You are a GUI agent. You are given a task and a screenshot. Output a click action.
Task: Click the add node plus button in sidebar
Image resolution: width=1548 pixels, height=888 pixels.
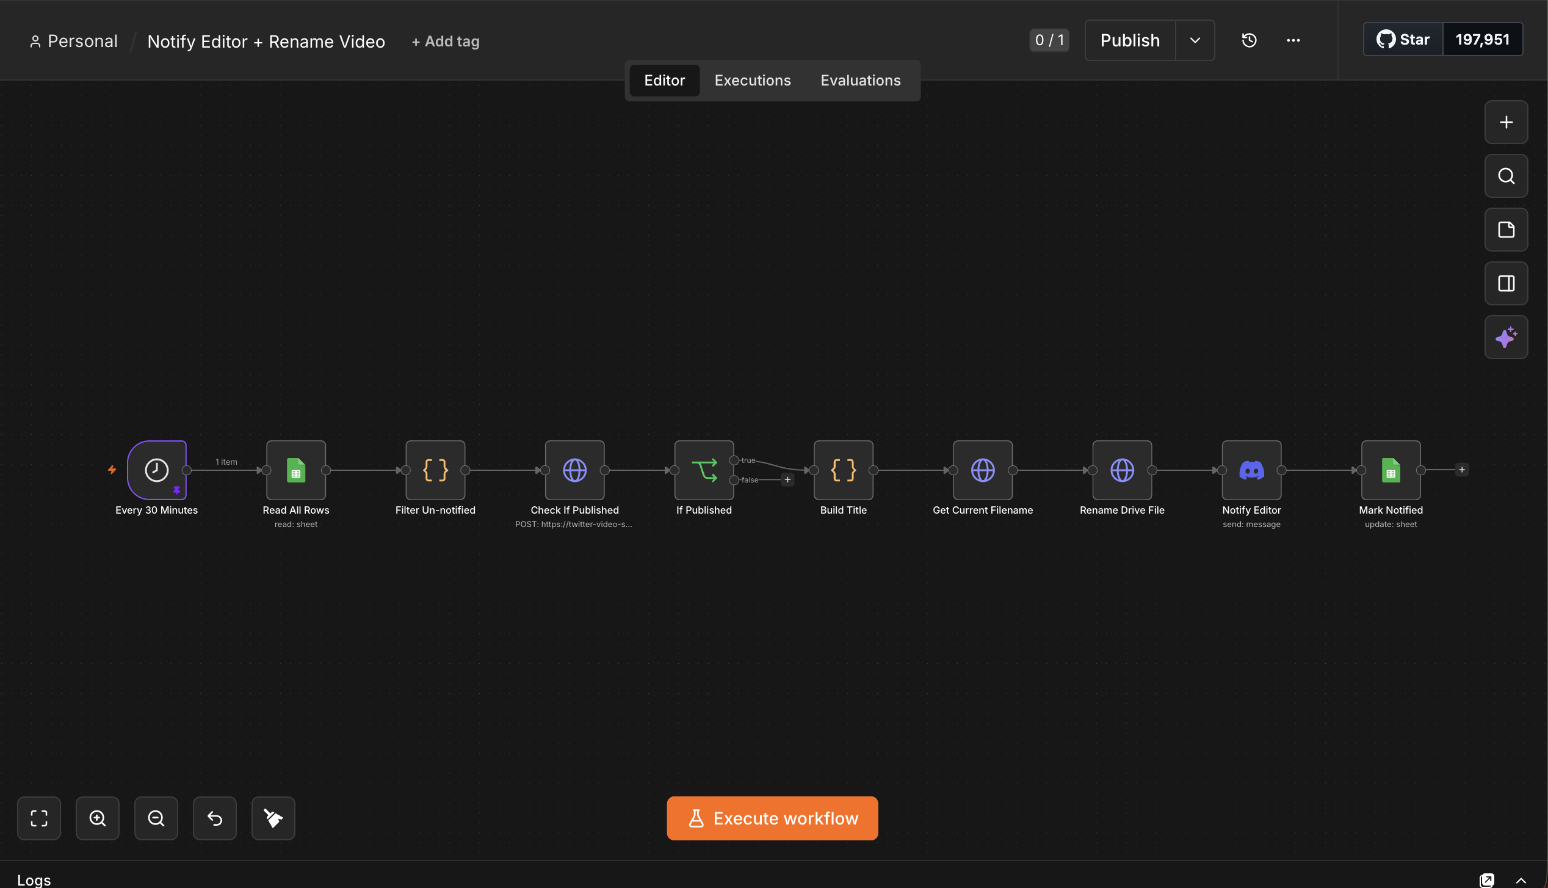[x=1506, y=122]
